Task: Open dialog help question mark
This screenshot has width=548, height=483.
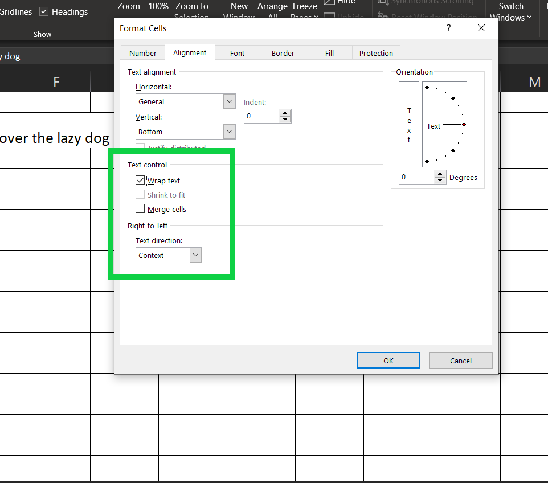Action: click(x=449, y=28)
